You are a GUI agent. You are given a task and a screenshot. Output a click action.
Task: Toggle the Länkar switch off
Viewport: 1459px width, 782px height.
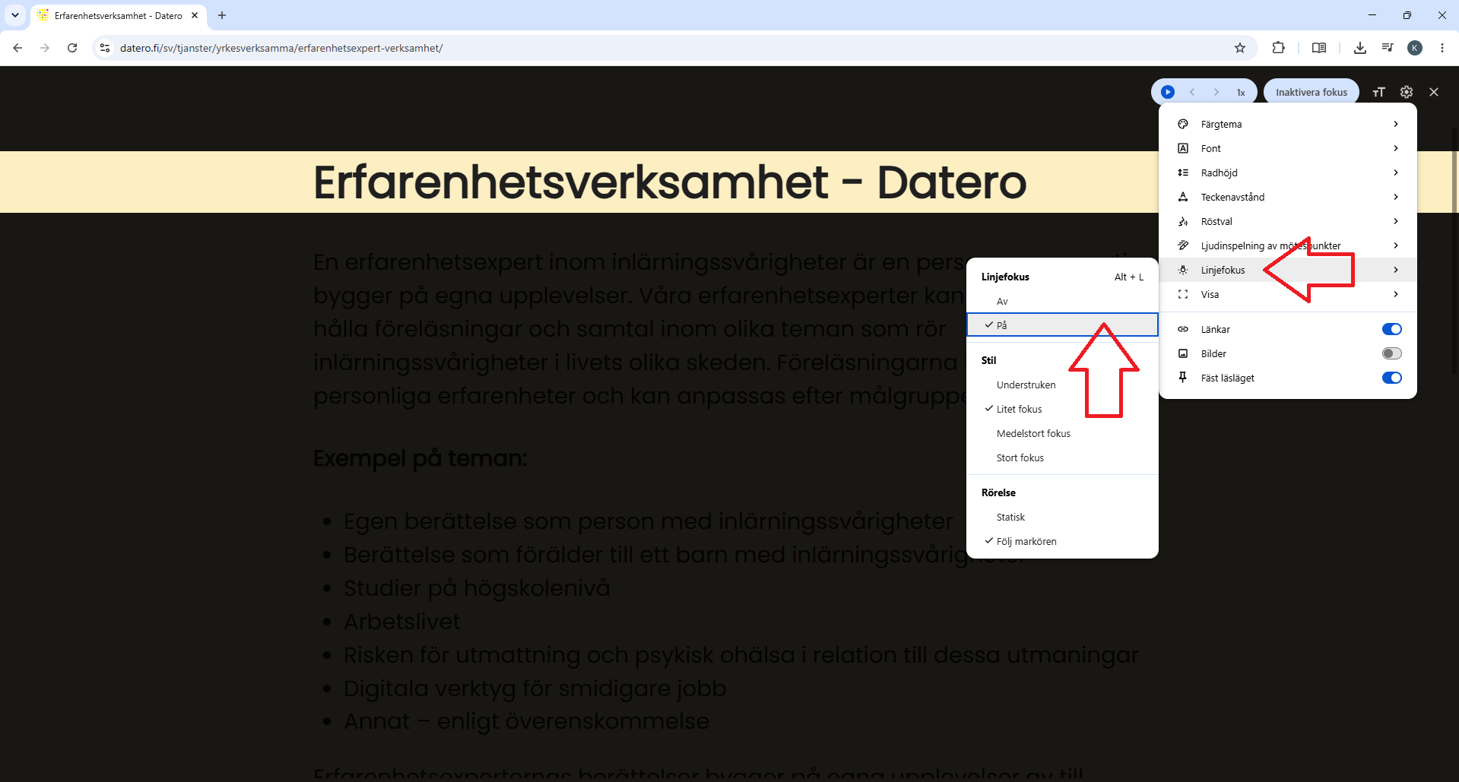point(1391,329)
